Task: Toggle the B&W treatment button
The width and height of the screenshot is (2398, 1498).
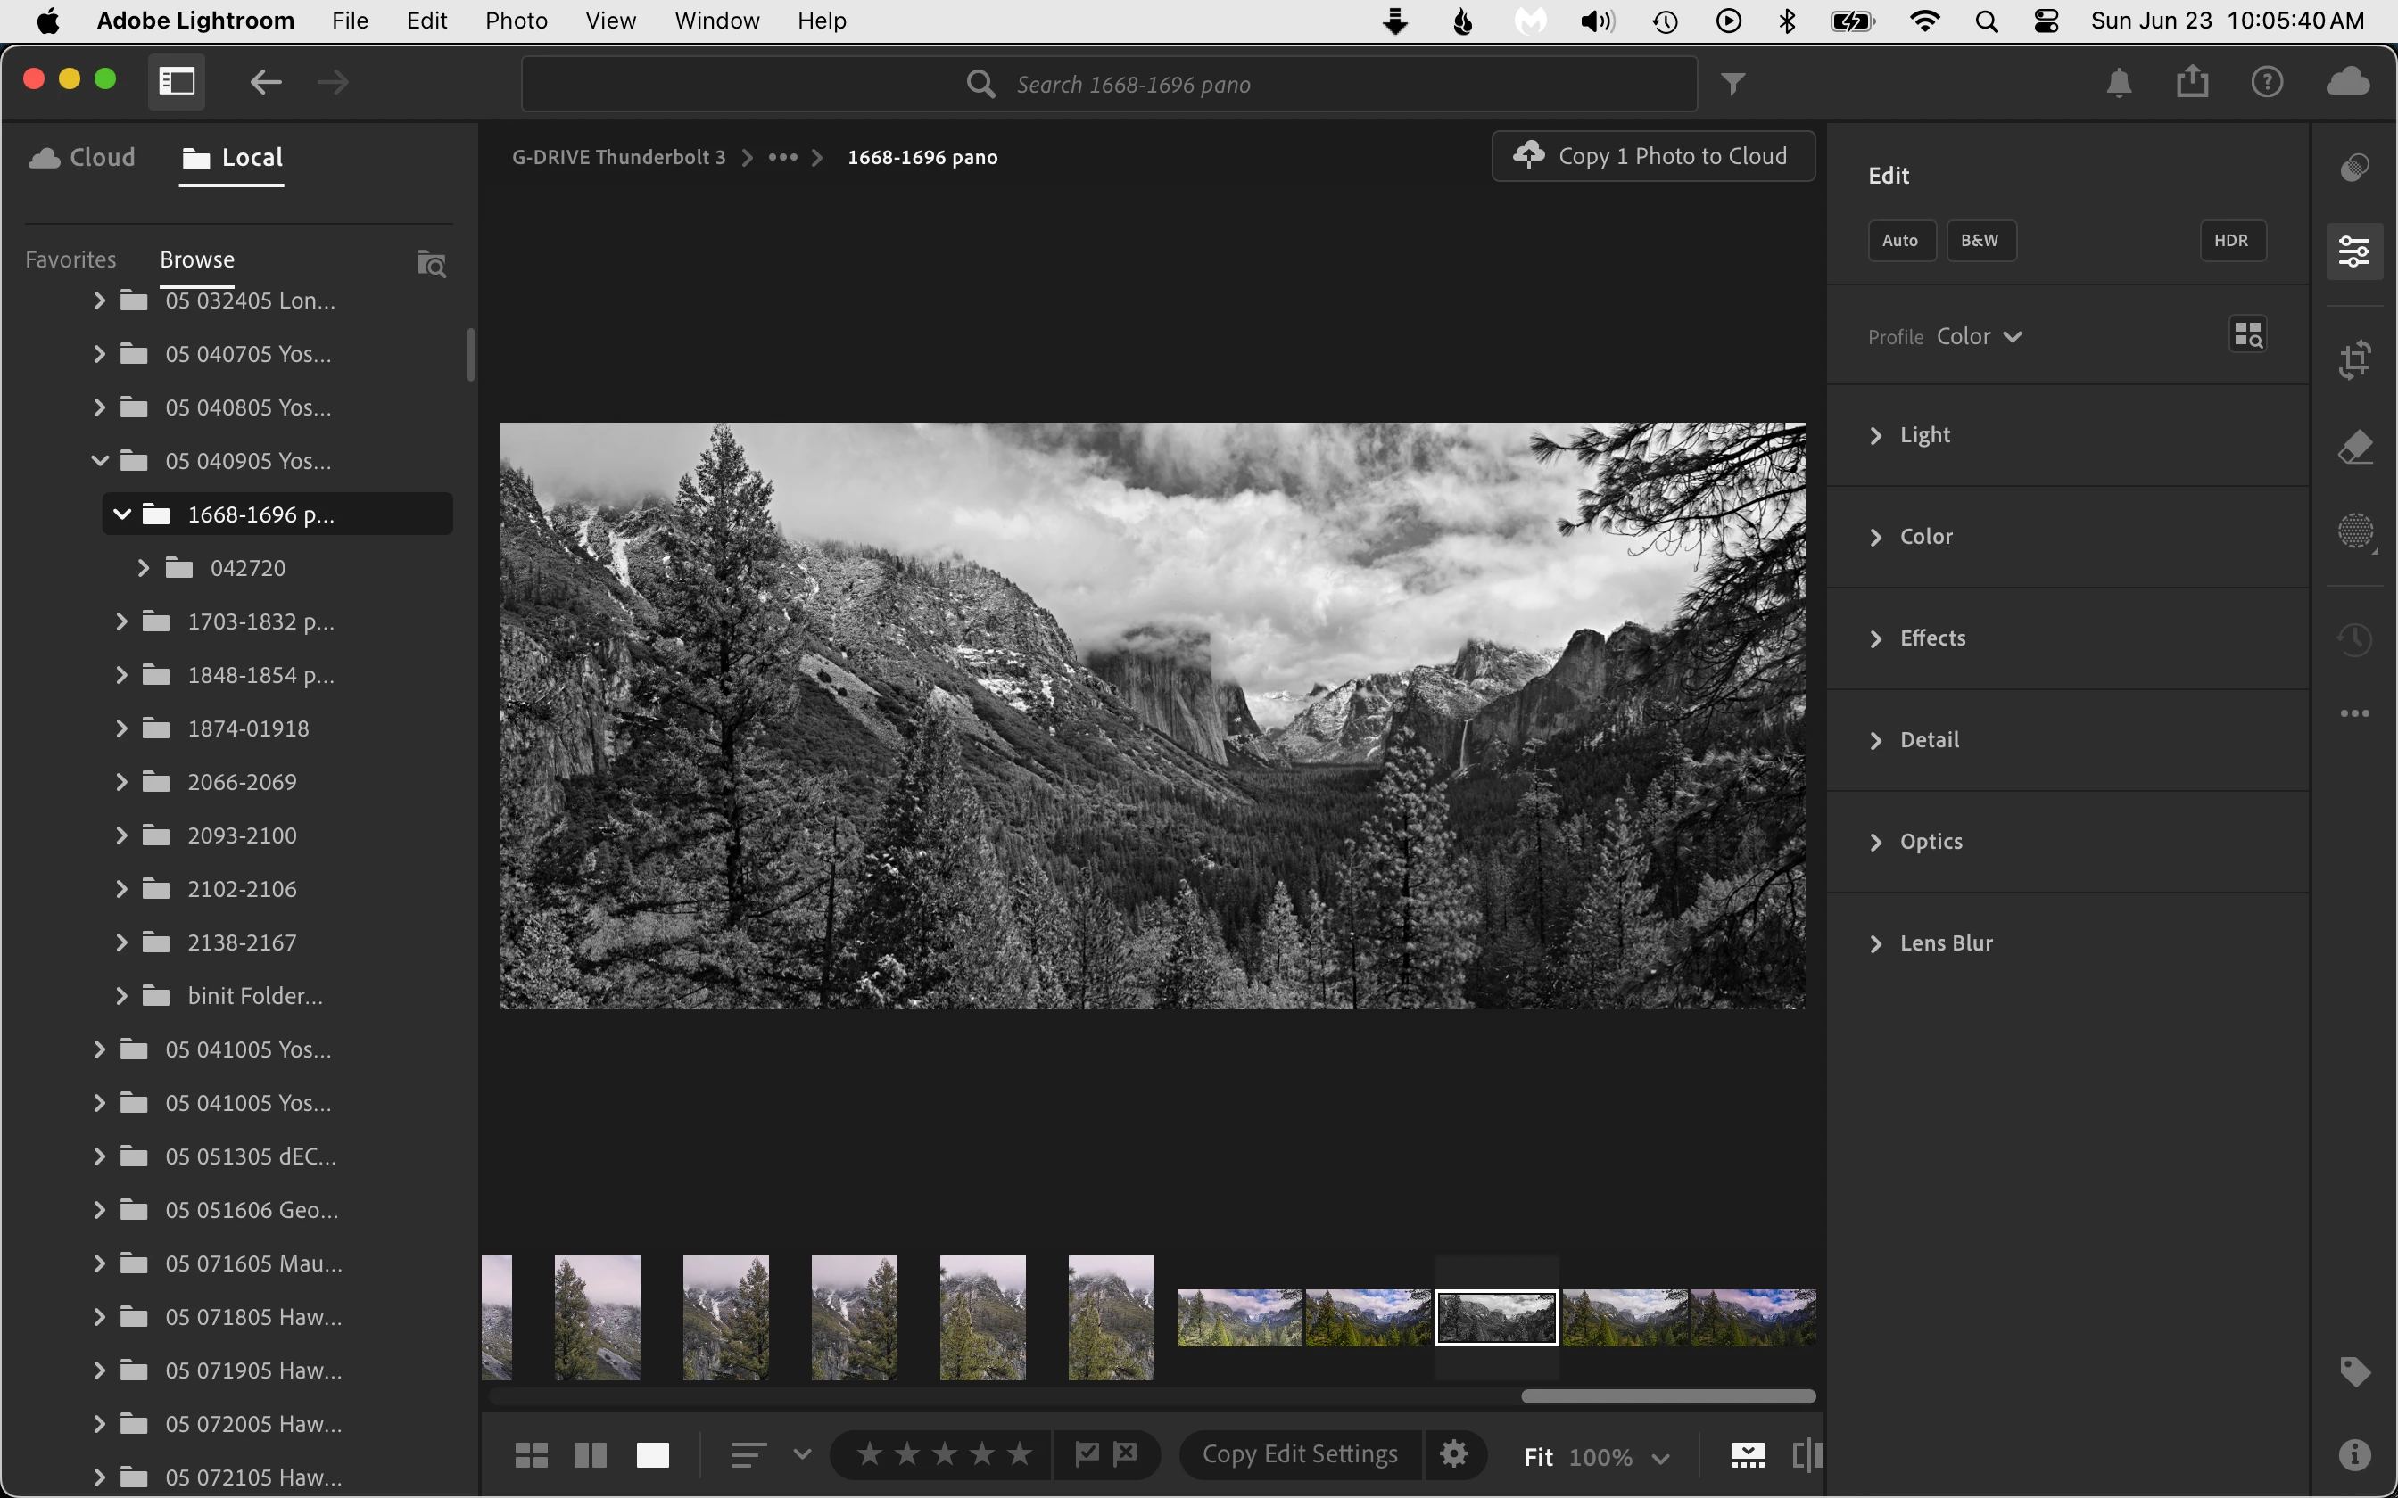Action: (x=1980, y=241)
